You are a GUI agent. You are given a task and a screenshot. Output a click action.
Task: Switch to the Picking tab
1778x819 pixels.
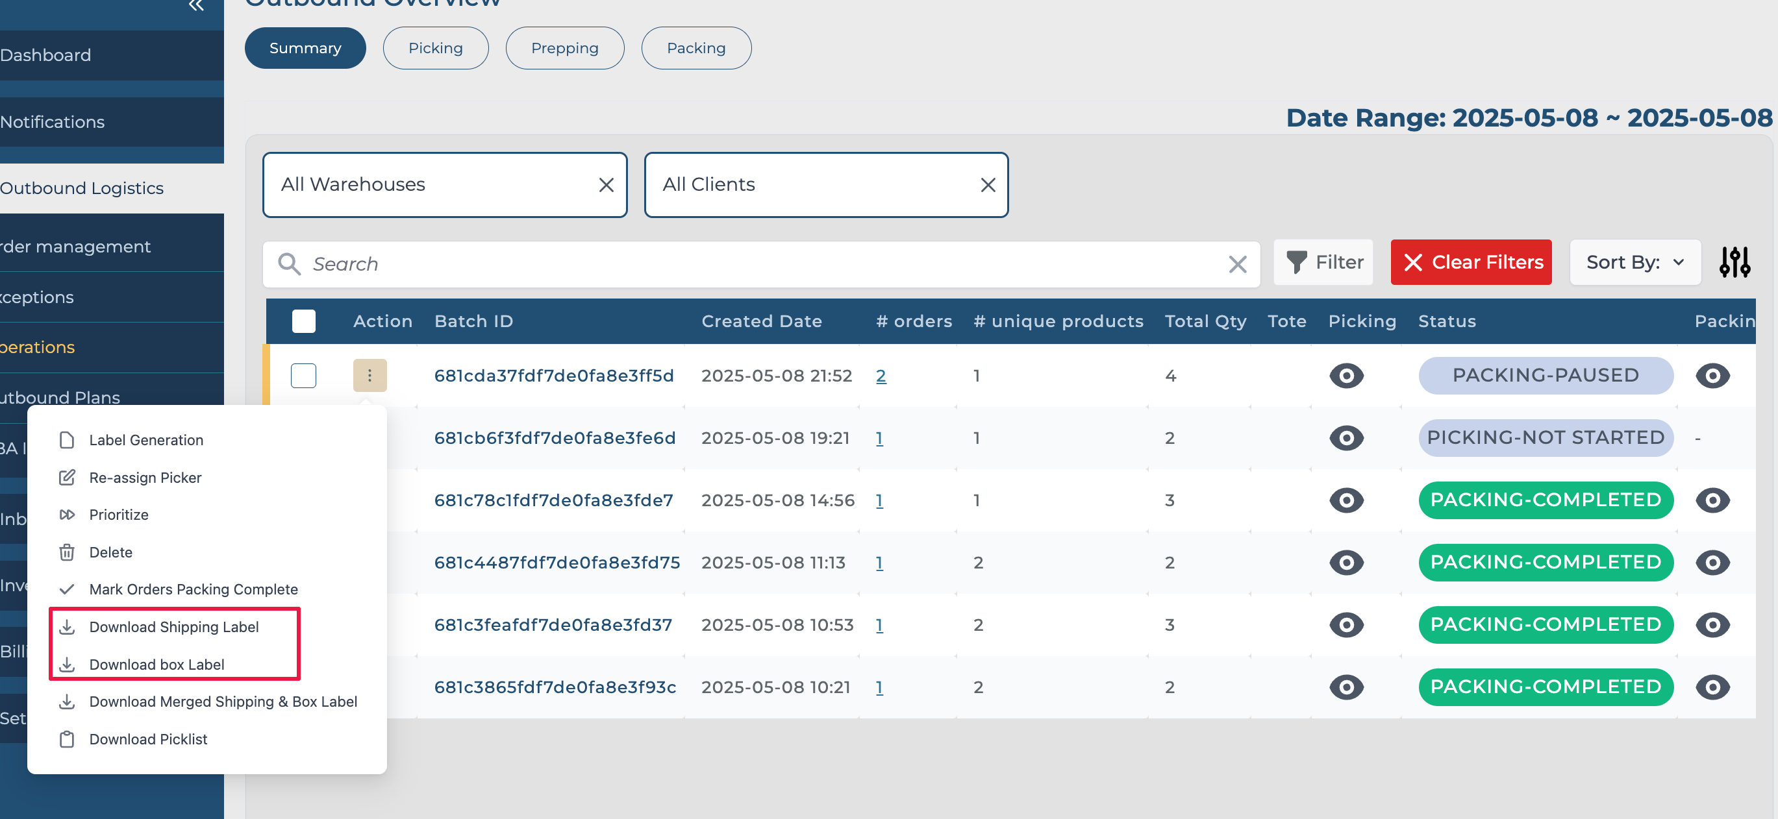[x=436, y=48]
